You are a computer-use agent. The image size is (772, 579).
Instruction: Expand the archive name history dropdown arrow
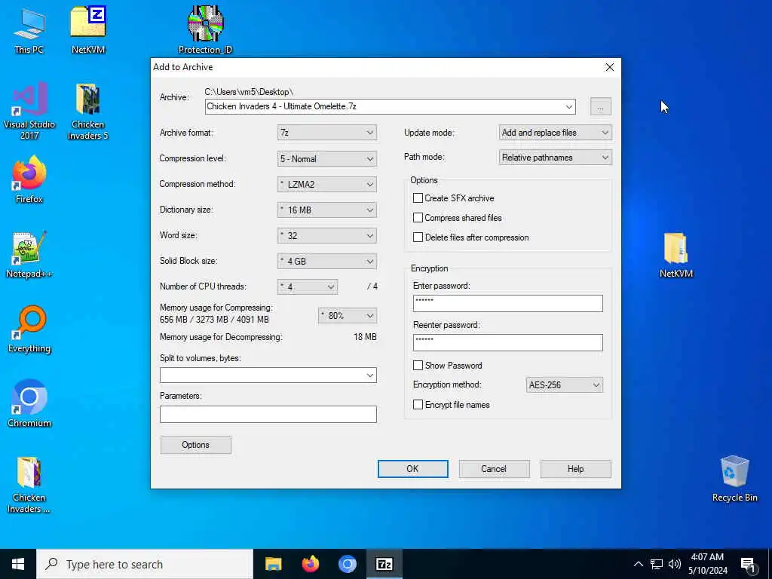tap(569, 106)
